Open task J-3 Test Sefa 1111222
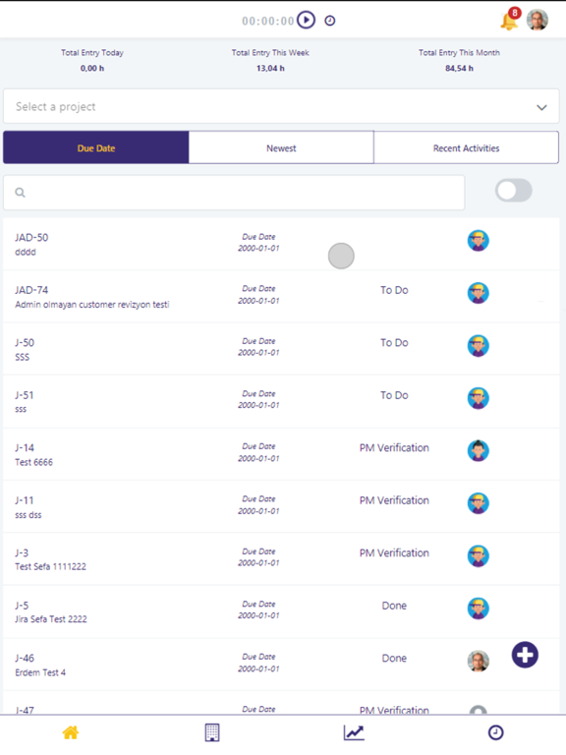 [281, 559]
